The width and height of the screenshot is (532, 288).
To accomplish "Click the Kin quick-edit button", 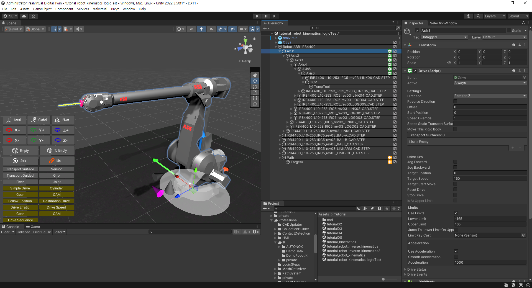I will click(57, 161).
